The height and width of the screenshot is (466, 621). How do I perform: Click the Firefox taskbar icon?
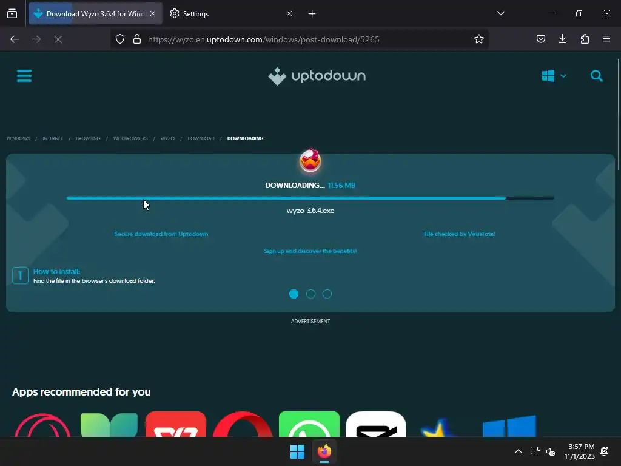pos(324,451)
